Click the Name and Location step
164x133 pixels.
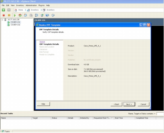(47, 47)
